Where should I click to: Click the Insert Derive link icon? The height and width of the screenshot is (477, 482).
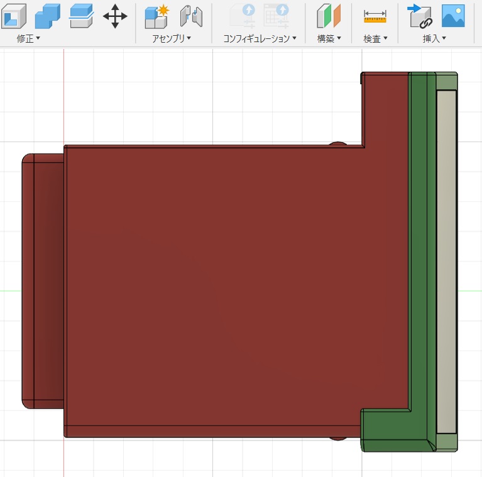click(420, 16)
